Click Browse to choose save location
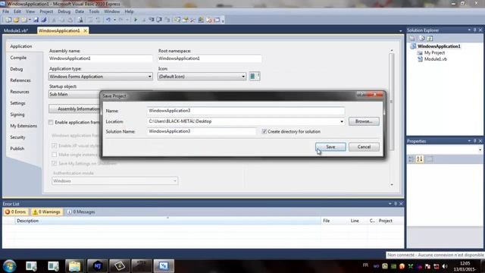Screen dimensions: 485x273 (364, 121)
